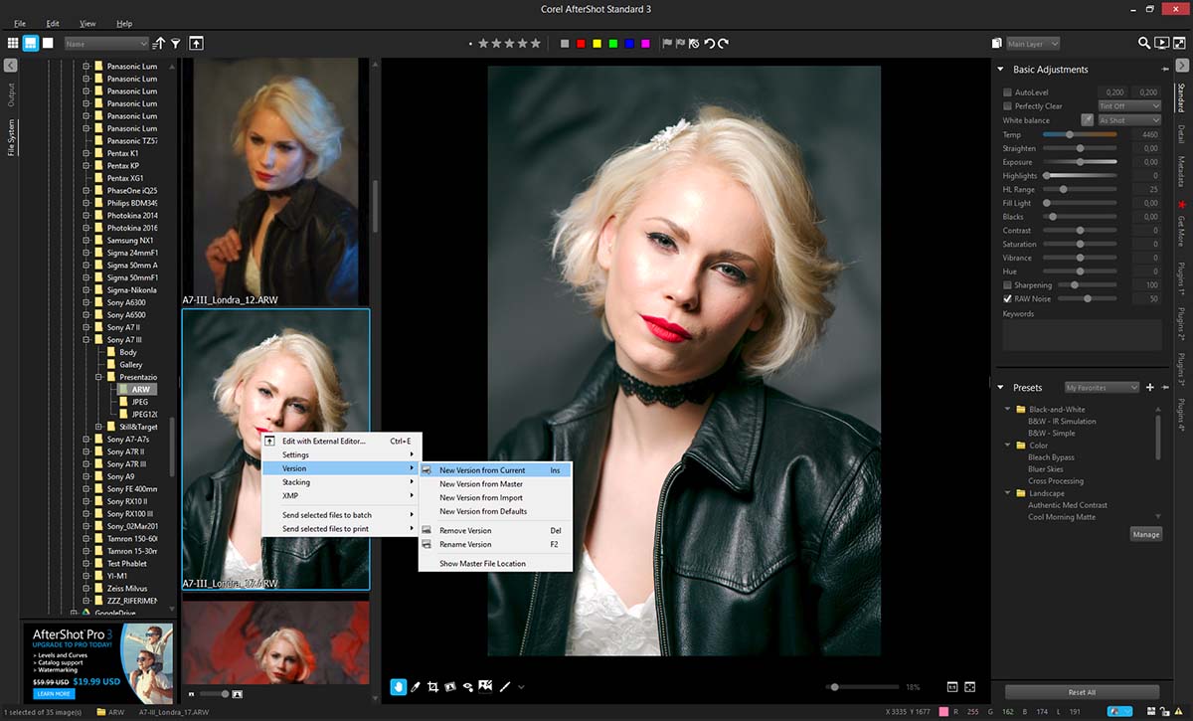Click the filter funnel icon
The image size is (1193, 721).
[x=175, y=44]
